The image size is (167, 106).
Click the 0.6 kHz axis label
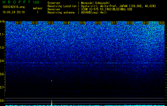[2, 101]
